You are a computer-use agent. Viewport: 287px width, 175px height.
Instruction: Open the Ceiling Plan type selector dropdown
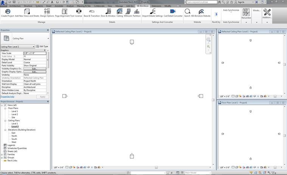tap(48, 39)
